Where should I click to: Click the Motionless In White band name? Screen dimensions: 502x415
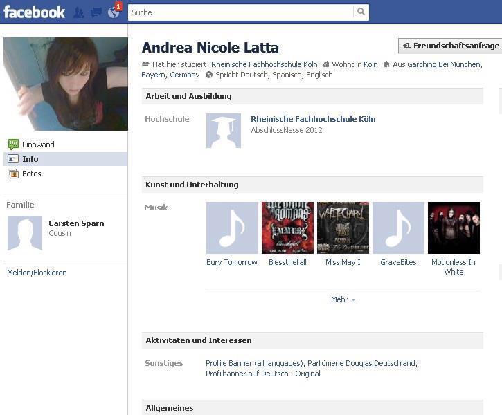(454, 267)
